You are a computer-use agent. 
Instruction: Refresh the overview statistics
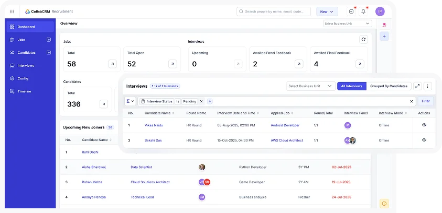coord(363,39)
